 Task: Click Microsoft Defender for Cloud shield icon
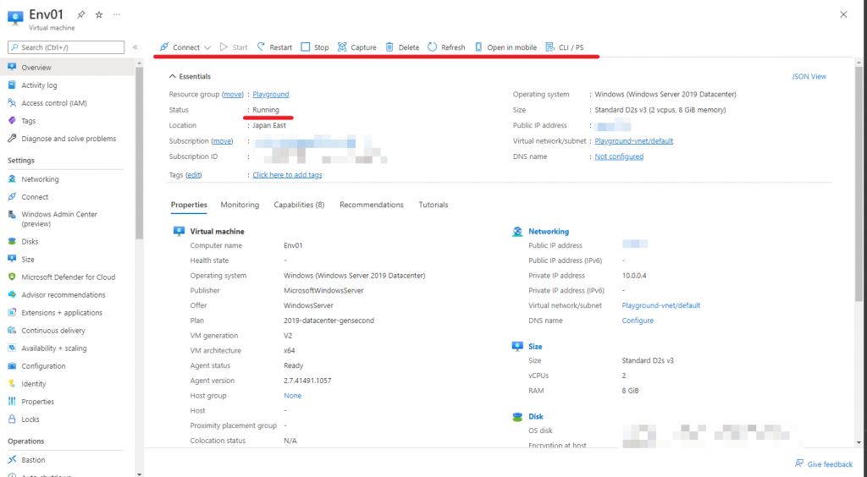tap(12, 277)
